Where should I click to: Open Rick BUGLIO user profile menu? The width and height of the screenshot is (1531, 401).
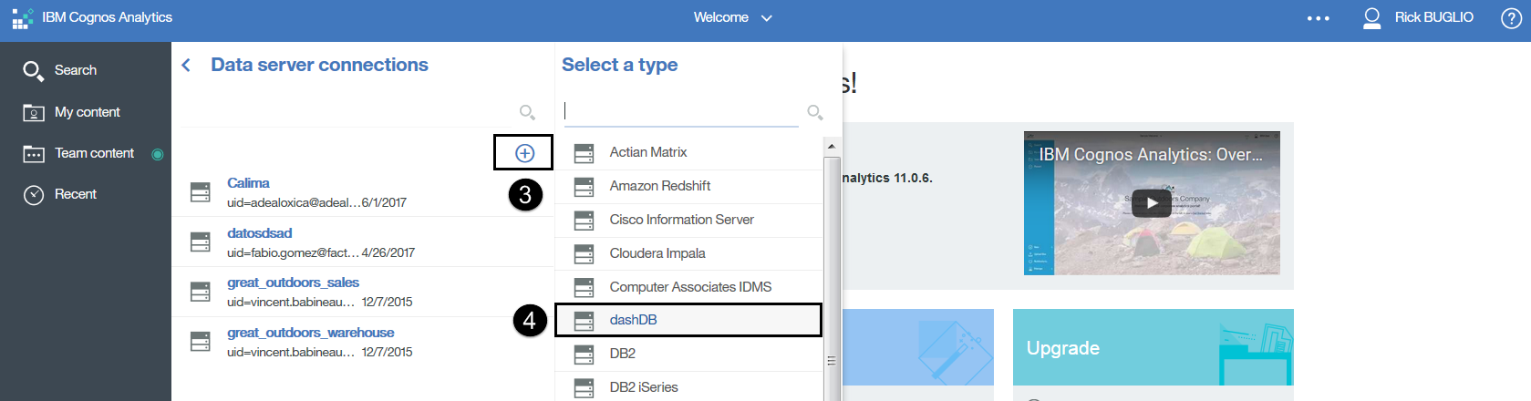pos(1418,17)
